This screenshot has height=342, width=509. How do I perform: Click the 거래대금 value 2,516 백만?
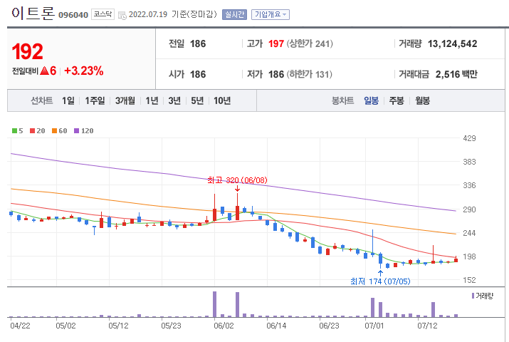[x=456, y=74]
